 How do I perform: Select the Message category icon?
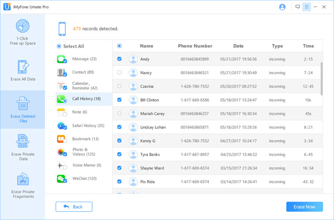62,59
